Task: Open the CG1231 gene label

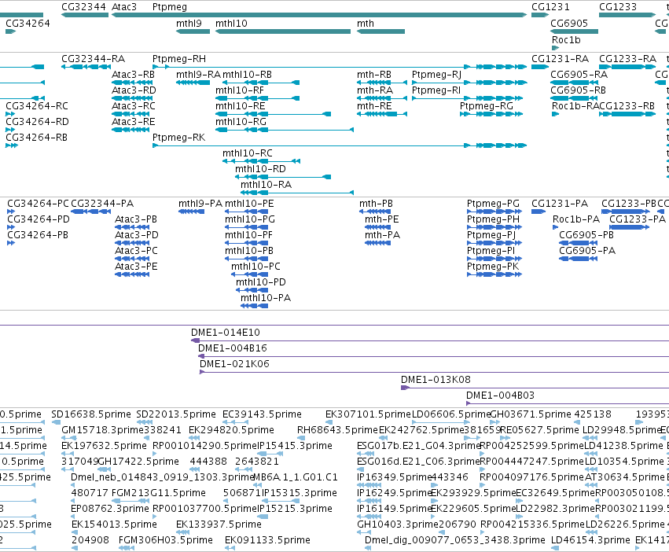Action: (550, 7)
